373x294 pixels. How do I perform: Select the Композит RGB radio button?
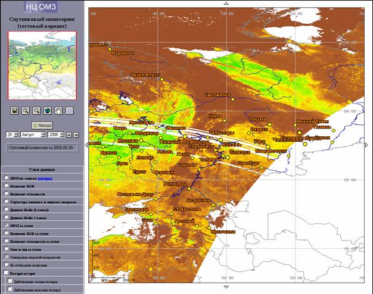pos(6,186)
